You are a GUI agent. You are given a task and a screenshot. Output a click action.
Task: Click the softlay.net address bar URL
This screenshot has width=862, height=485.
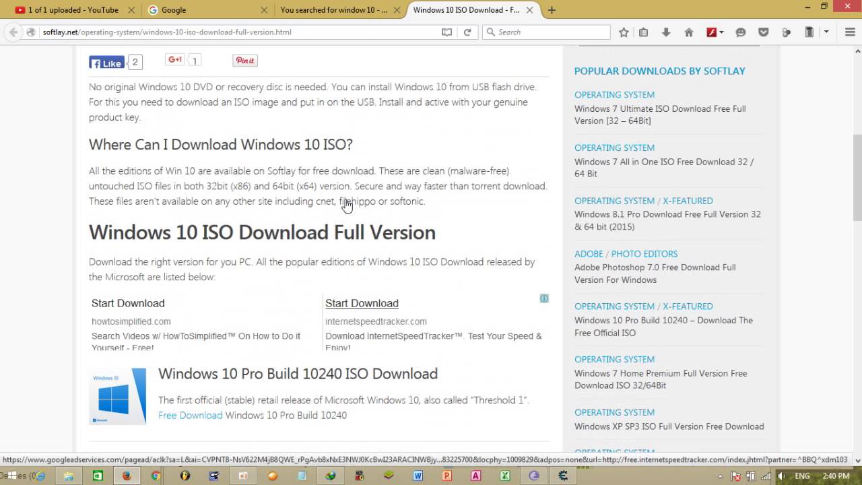pos(167,32)
